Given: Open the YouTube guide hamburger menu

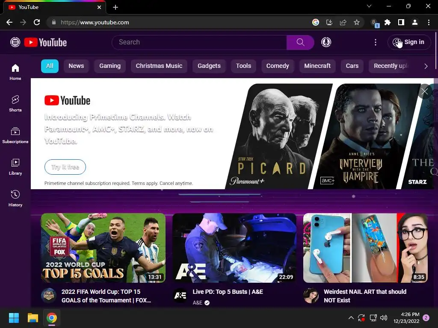Looking at the screenshot, I should pyautogui.click(x=15, y=42).
